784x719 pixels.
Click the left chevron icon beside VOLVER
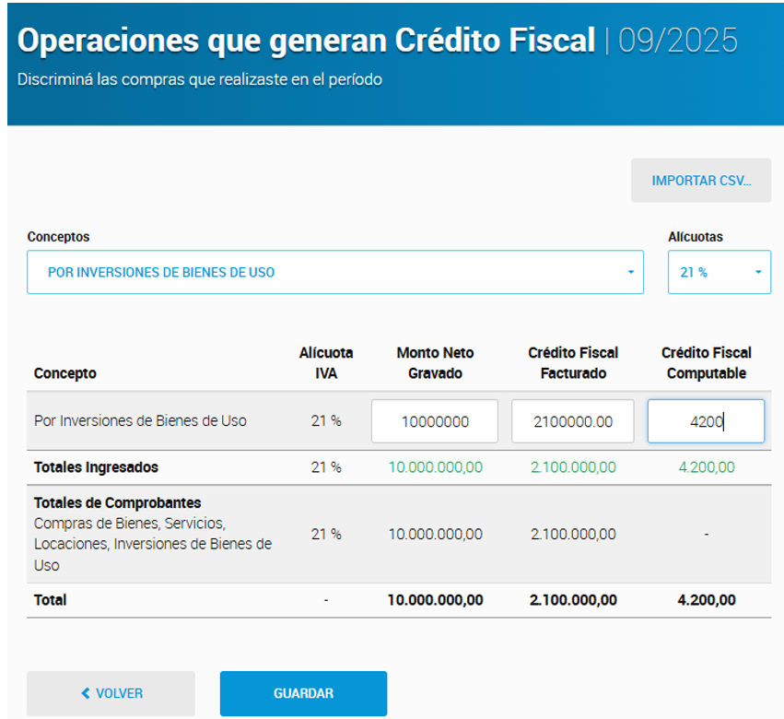pos(86,693)
